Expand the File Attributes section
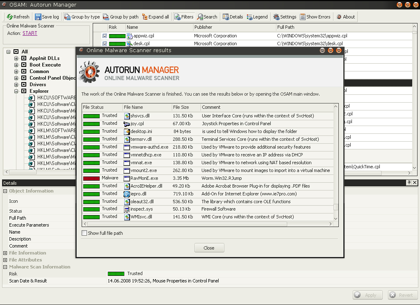 coord(5,260)
